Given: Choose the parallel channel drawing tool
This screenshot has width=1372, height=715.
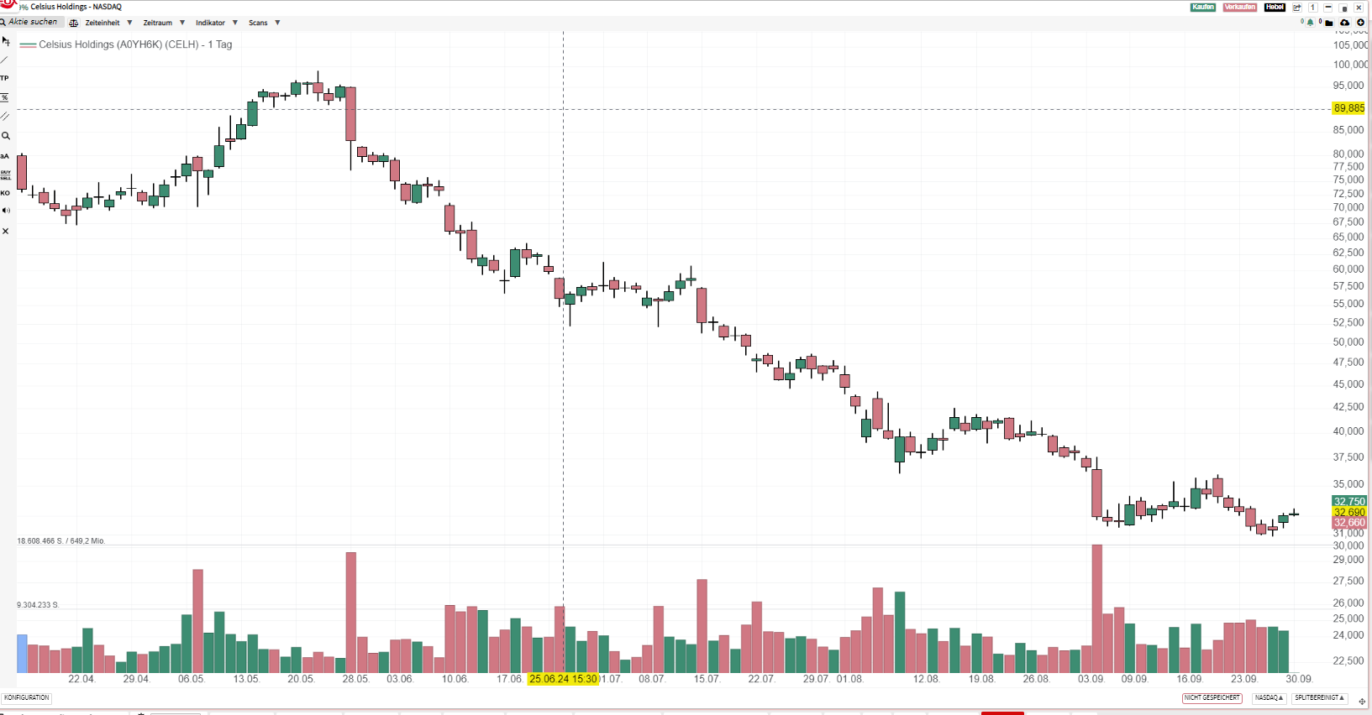Looking at the screenshot, I should point(5,117).
